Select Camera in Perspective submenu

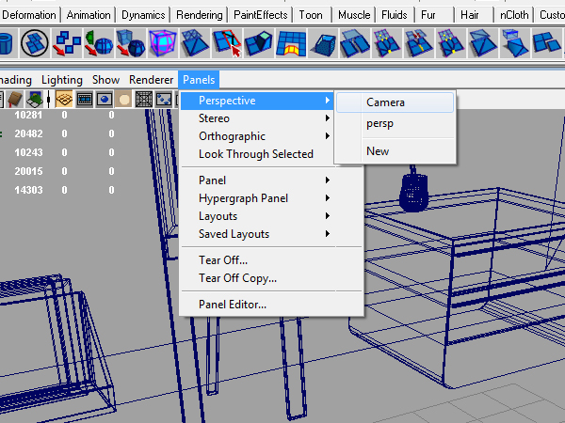(395, 102)
